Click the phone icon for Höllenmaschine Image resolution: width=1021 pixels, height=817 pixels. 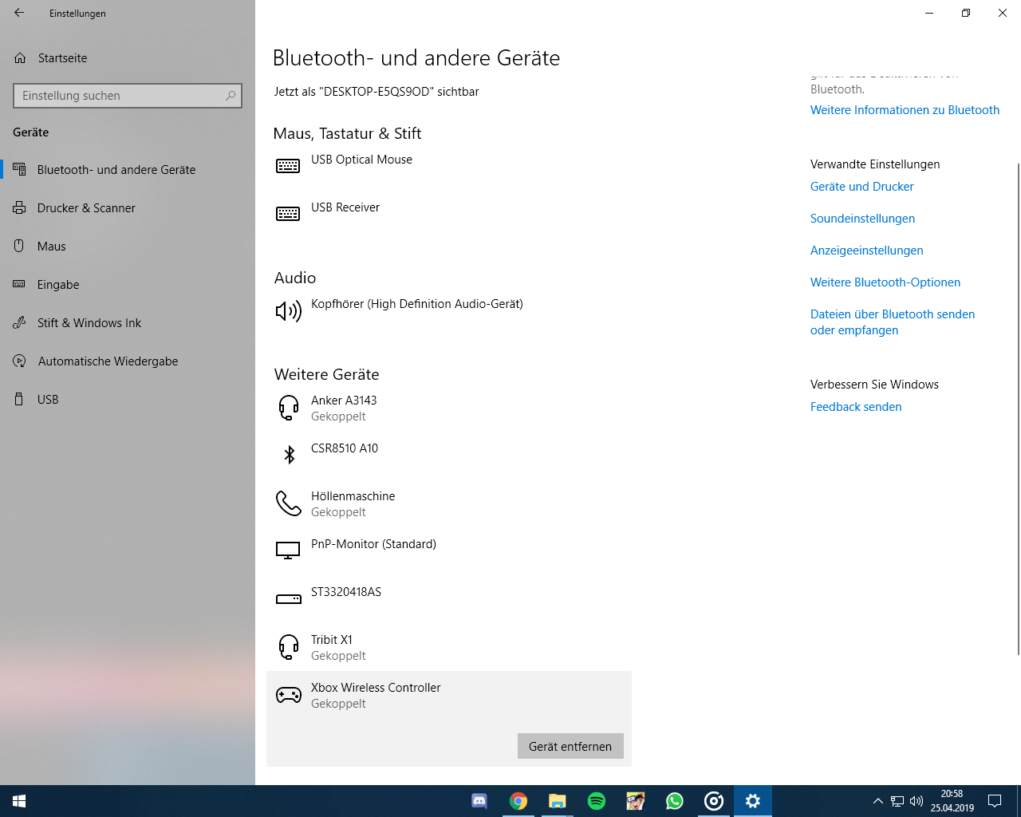(x=288, y=503)
